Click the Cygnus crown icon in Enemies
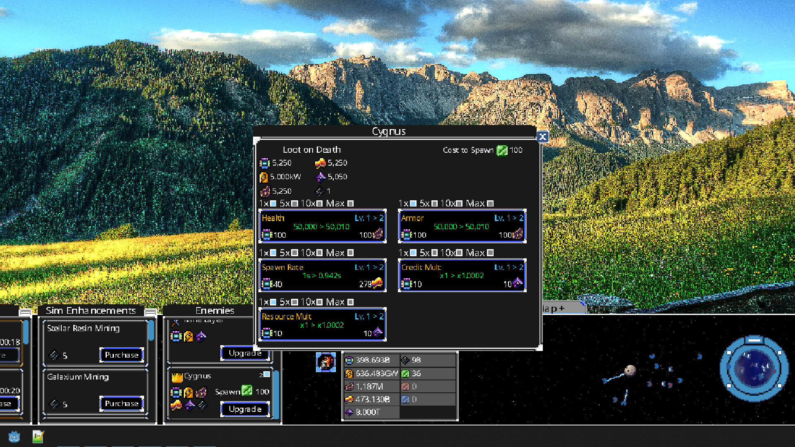The width and height of the screenshot is (795, 447). pos(177,377)
